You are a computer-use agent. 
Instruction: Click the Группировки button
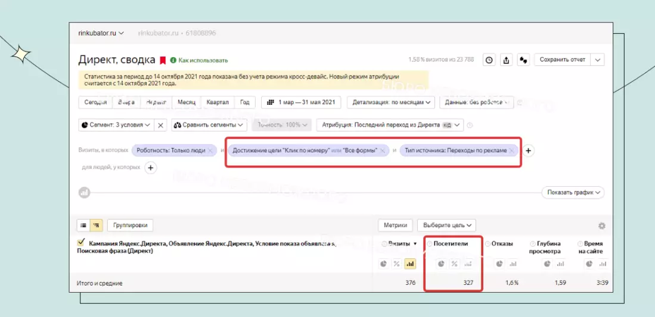(131, 225)
